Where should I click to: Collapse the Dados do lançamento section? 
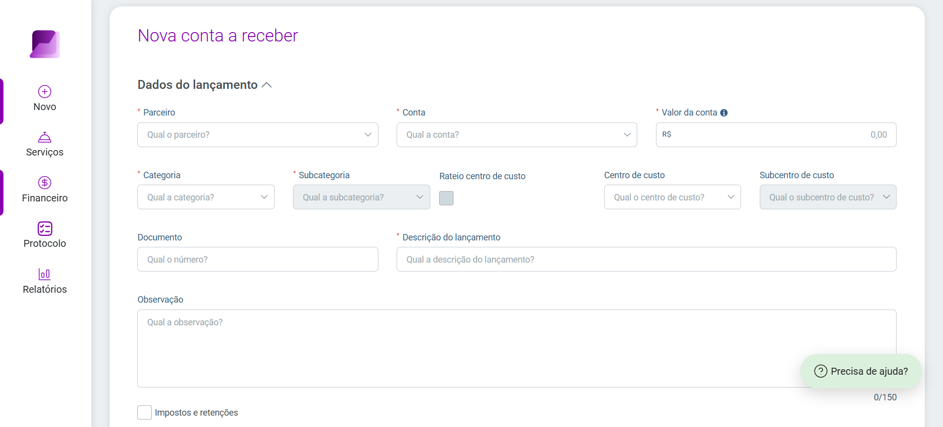tap(267, 85)
